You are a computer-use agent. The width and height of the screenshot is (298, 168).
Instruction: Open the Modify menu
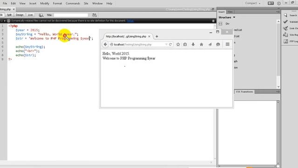(45, 3)
